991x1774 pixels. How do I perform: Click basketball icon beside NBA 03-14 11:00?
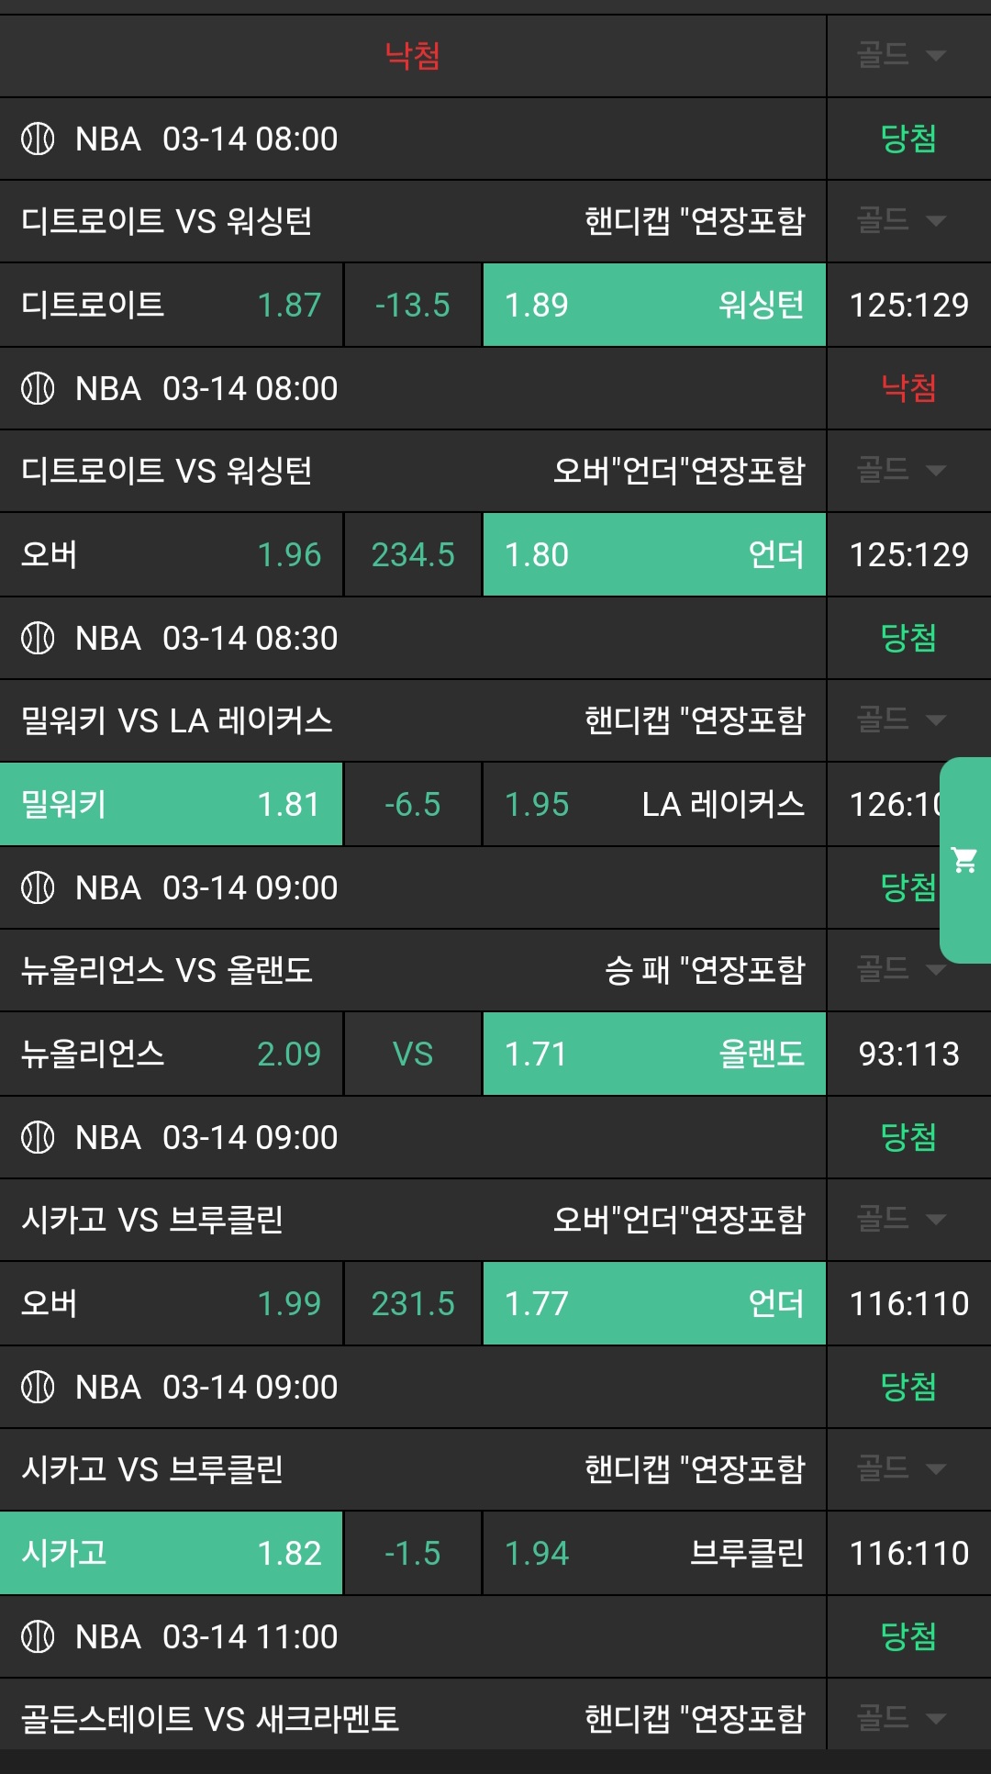38,1636
